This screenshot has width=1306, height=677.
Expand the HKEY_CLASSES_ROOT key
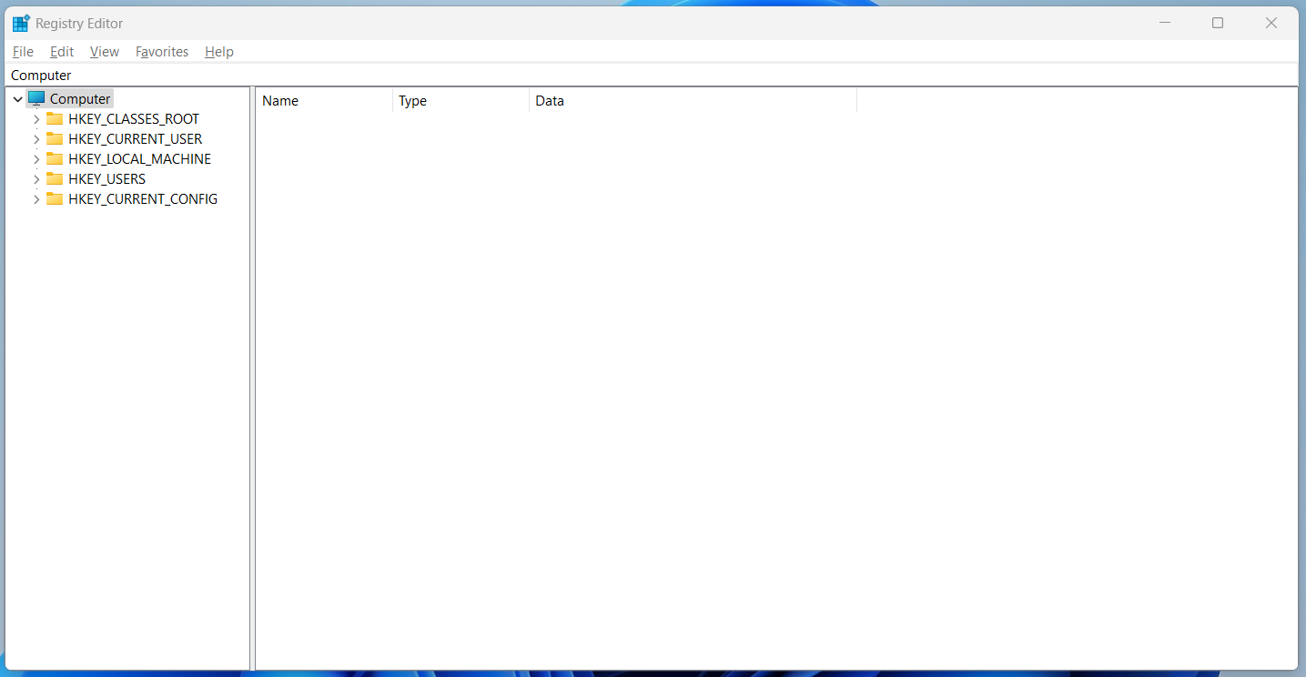tap(36, 119)
